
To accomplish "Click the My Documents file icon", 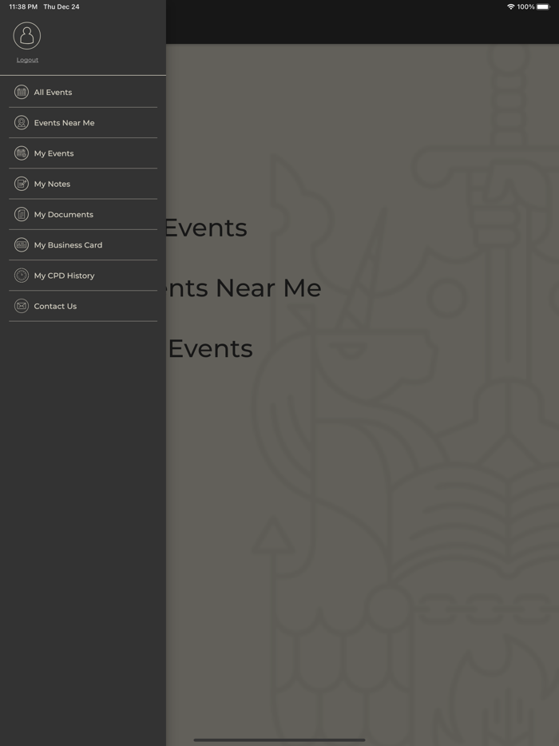I will (x=21, y=214).
